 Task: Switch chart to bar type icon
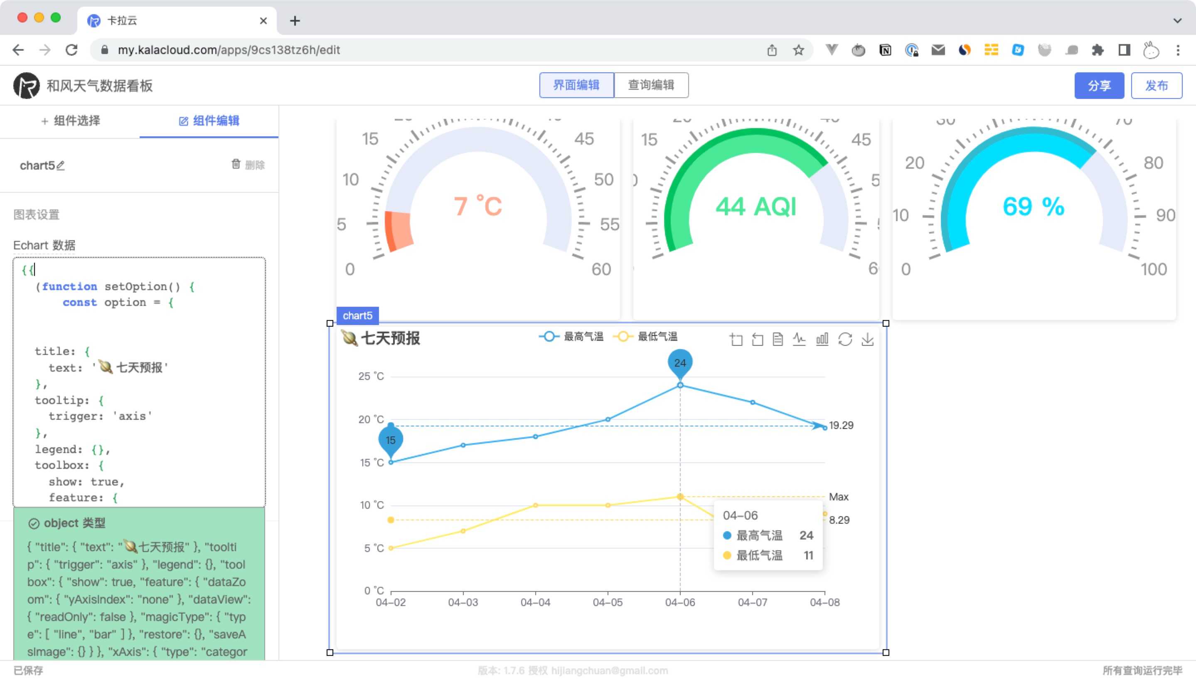pos(822,340)
